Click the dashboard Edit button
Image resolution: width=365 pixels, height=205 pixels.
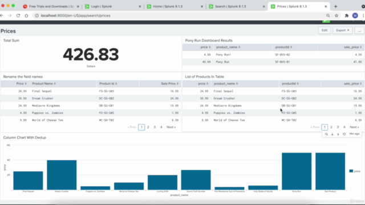coord(325,30)
